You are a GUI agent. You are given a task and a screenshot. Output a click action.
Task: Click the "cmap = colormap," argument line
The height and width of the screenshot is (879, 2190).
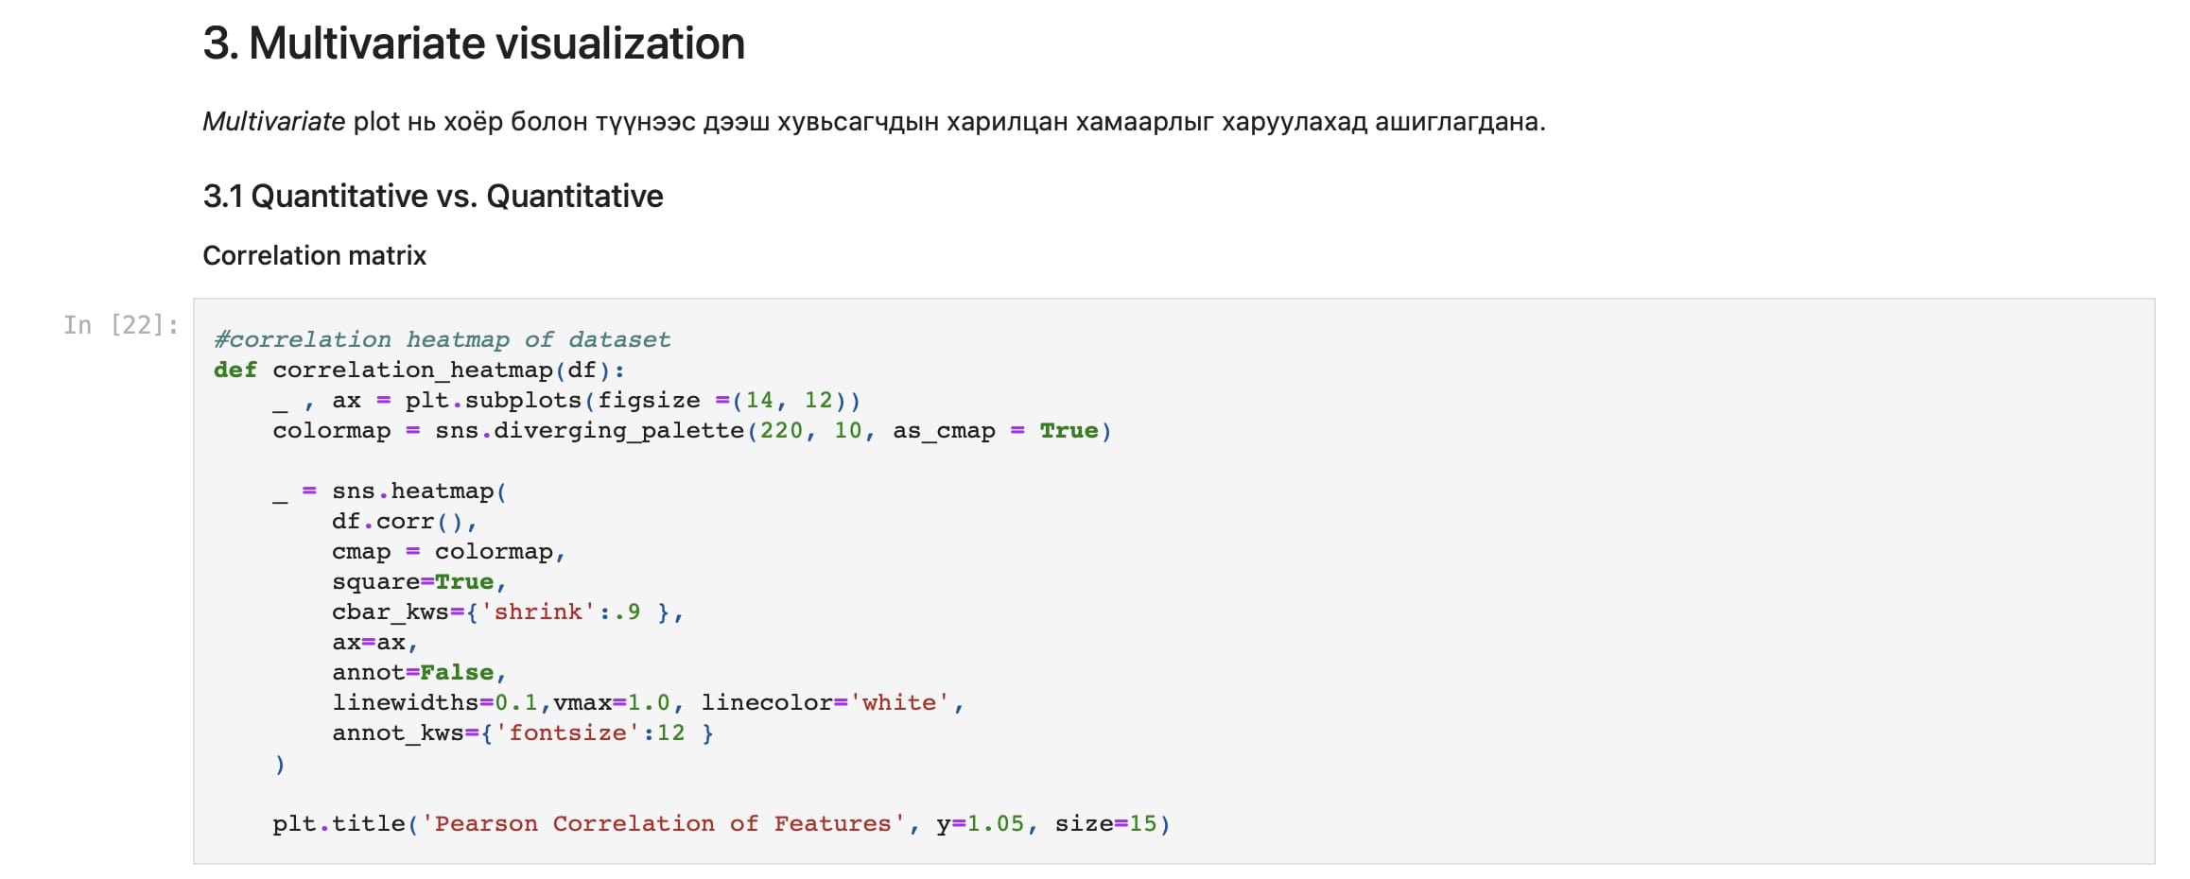tap(448, 551)
